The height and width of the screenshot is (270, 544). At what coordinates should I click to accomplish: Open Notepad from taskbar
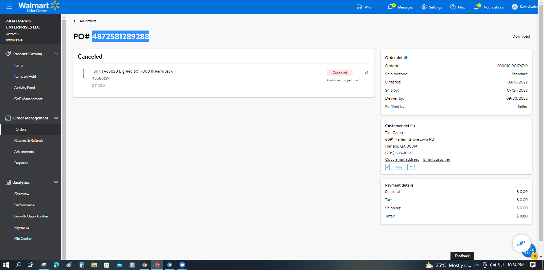[x=132, y=265]
